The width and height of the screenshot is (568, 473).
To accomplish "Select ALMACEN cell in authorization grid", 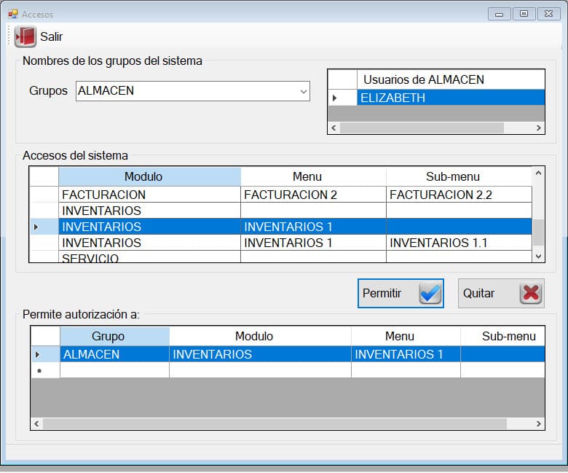I will tap(114, 354).
